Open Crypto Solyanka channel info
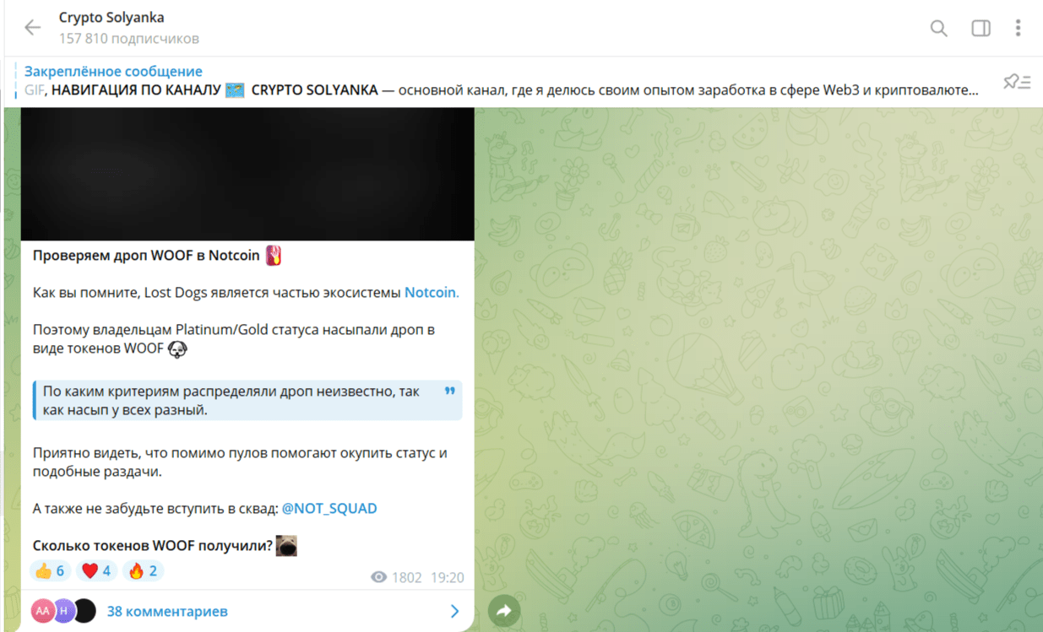The height and width of the screenshot is (632, 1043). [x=111, y=18]
